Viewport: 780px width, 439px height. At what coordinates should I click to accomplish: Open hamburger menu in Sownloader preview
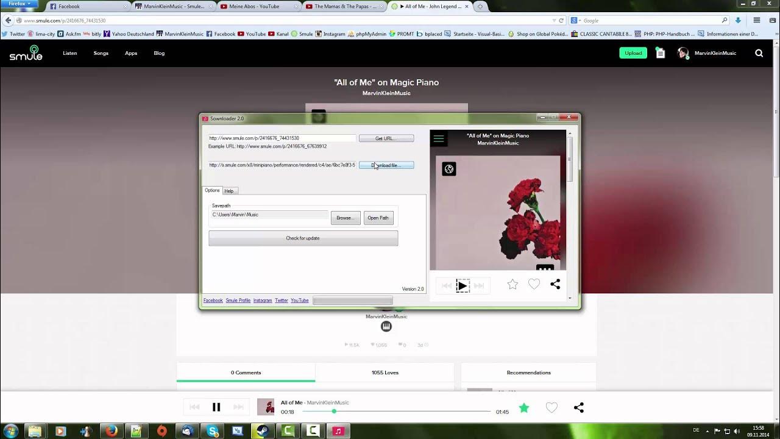click(x=439, y=138)
